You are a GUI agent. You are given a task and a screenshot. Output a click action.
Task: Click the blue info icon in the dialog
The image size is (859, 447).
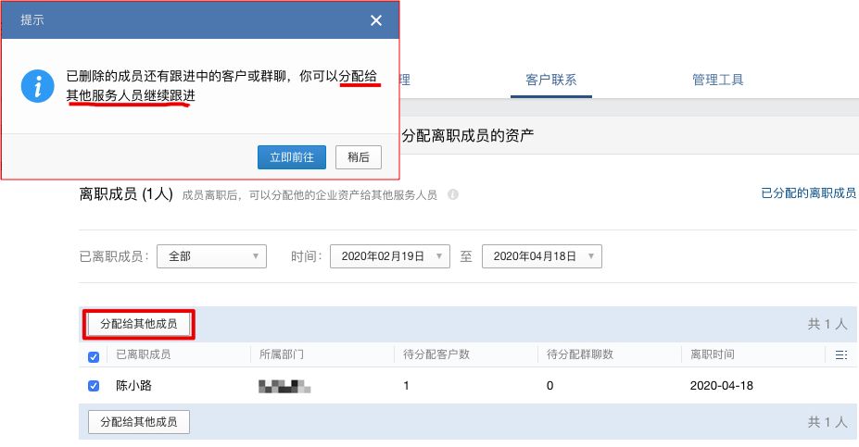point(38,87)
